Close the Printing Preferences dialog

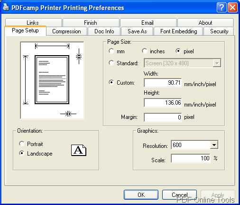232,7
